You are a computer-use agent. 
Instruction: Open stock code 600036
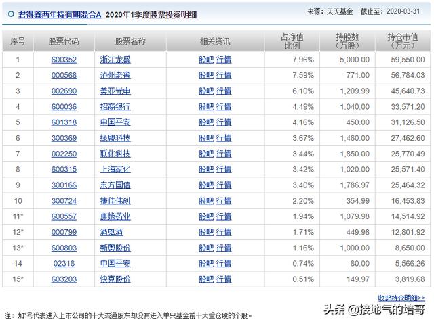click(x=64, y=107)
